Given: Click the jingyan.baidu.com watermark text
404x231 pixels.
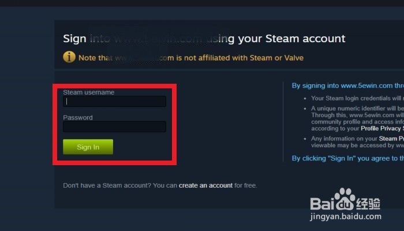Looking at the screenshot, I should (x=346, y=217).
